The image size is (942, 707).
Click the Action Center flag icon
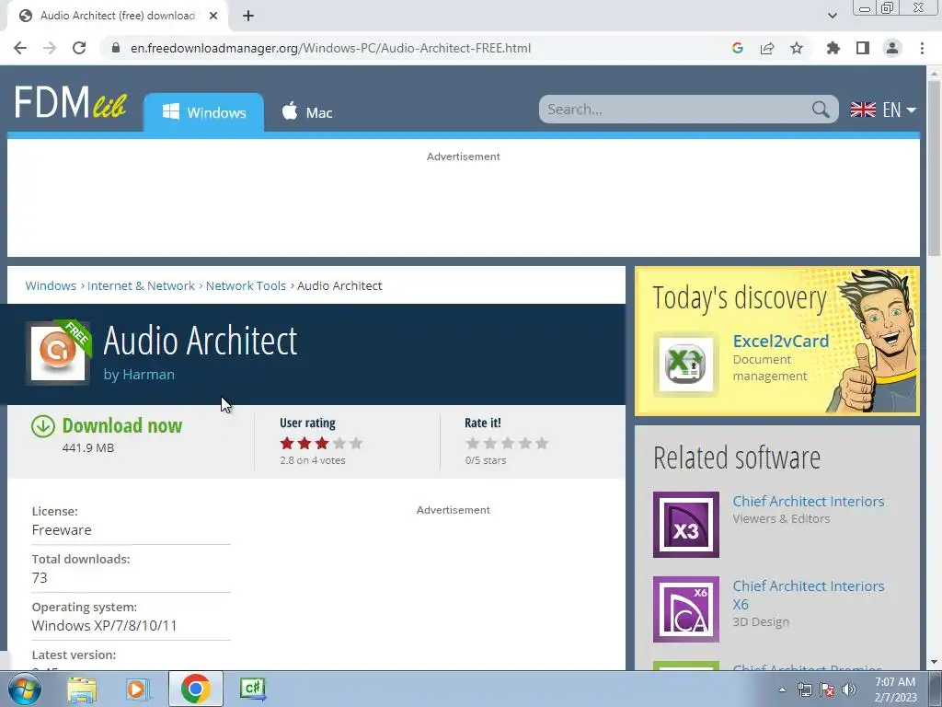click(827, 690)
